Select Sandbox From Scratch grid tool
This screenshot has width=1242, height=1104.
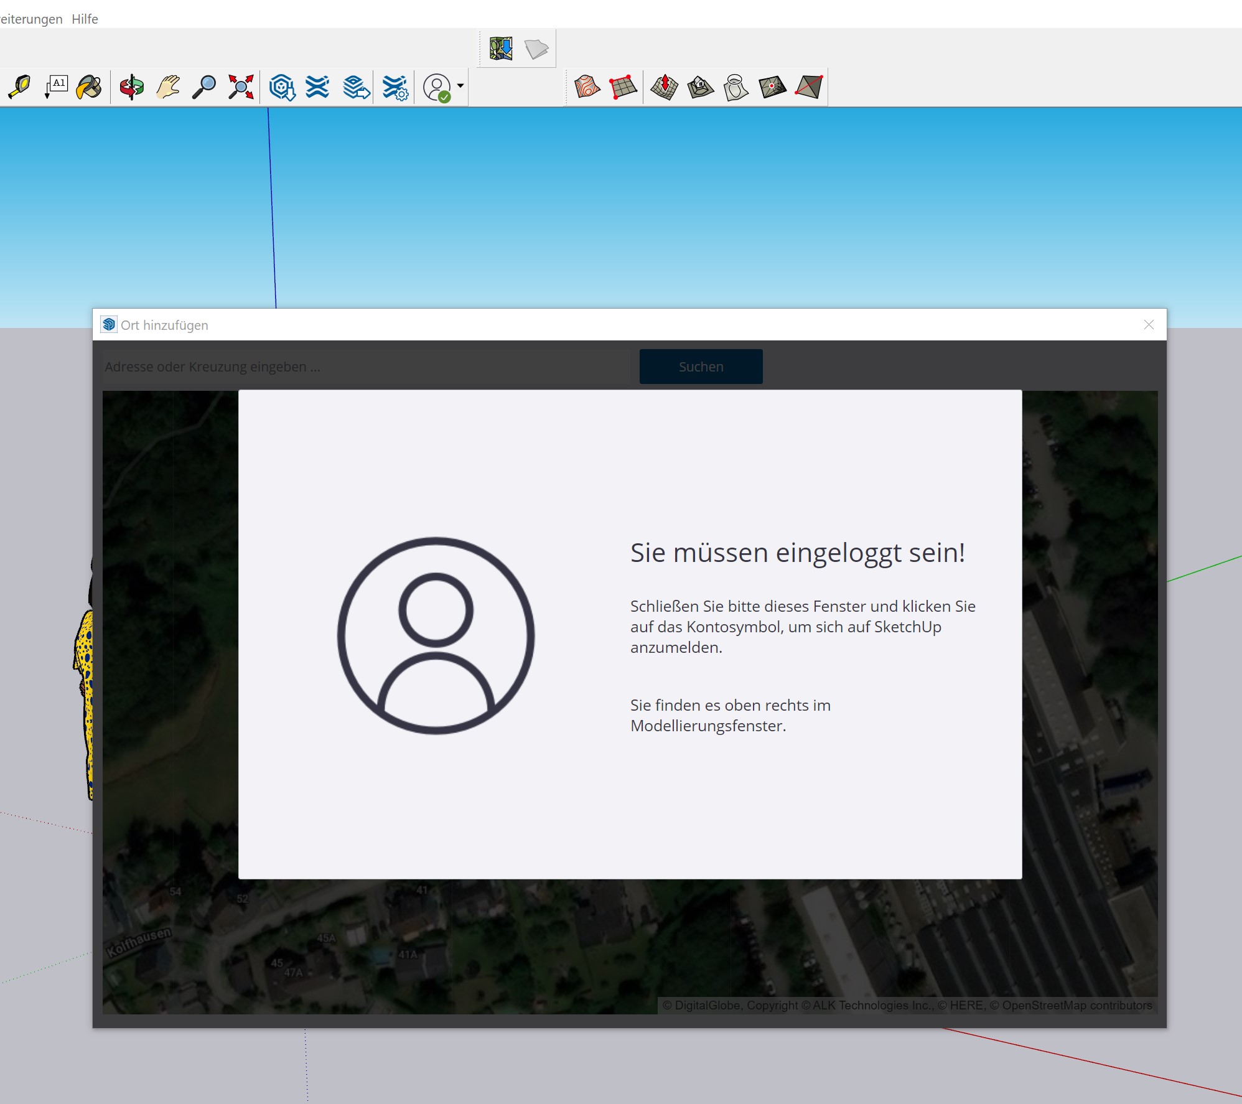pyautogui.click(x=623, y=87)
